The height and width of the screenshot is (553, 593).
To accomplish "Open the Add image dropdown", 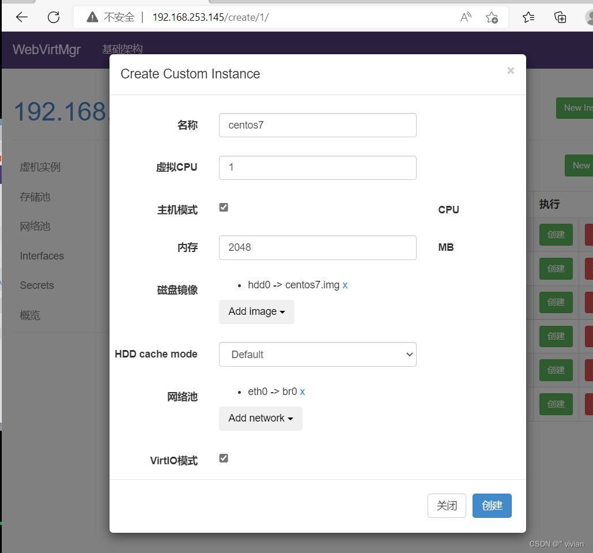I will (256, 311).
